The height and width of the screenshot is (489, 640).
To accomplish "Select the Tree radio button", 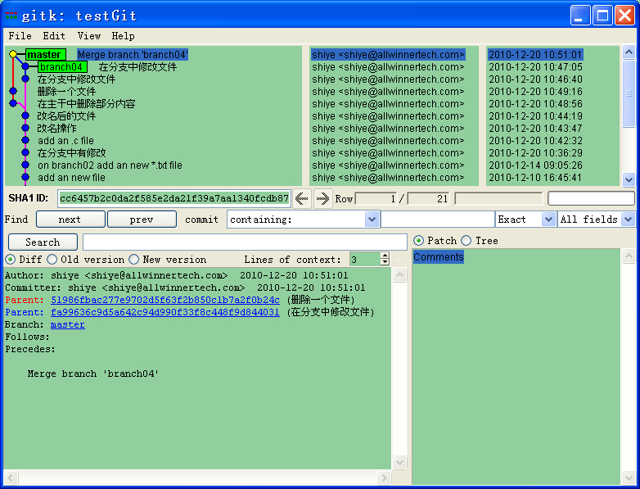I will tap(466, 241).
